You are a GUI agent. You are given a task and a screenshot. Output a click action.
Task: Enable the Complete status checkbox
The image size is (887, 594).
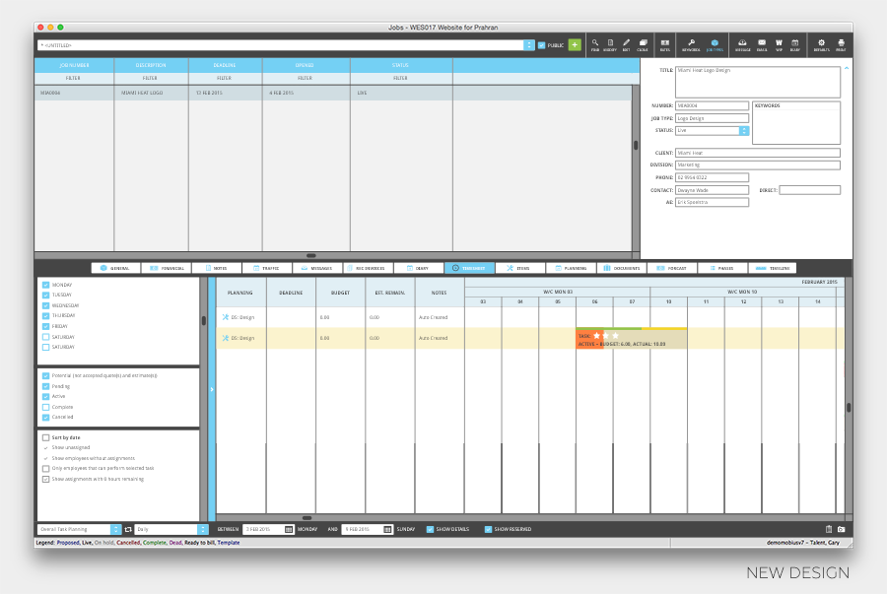pyautogui.click(x=45, y=407)
